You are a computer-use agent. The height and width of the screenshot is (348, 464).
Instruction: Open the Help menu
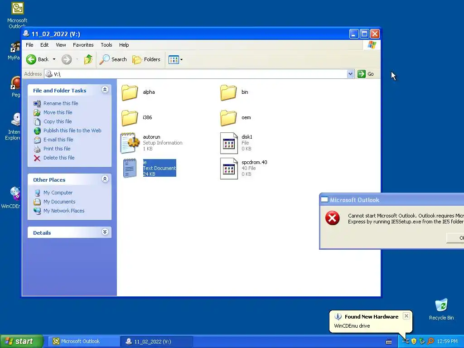point(124,45)
